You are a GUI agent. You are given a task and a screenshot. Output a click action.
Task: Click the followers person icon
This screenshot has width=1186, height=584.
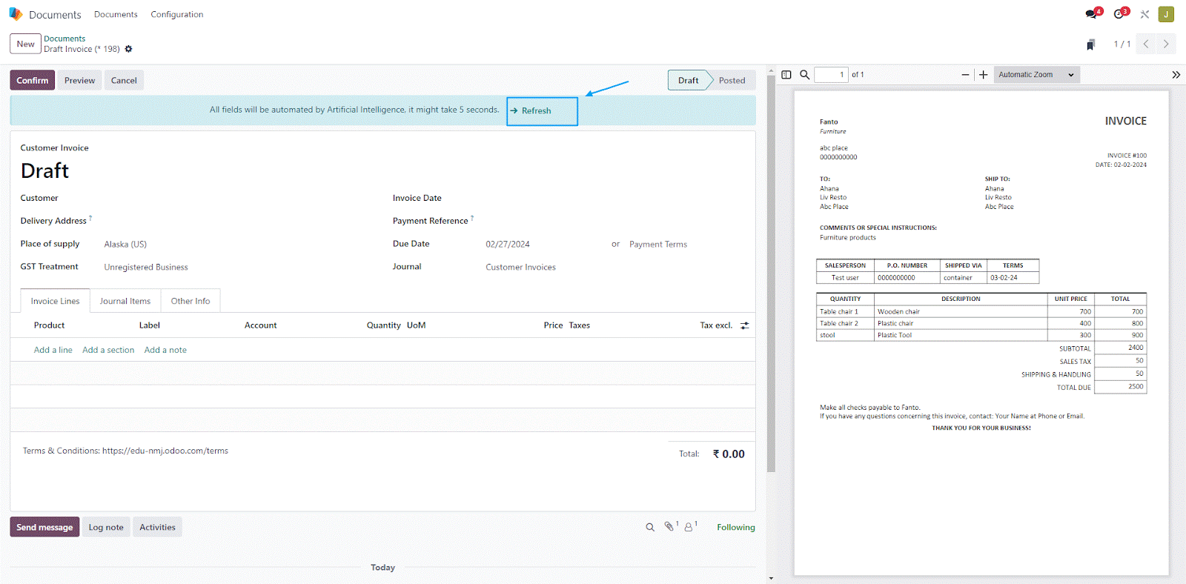689,526
